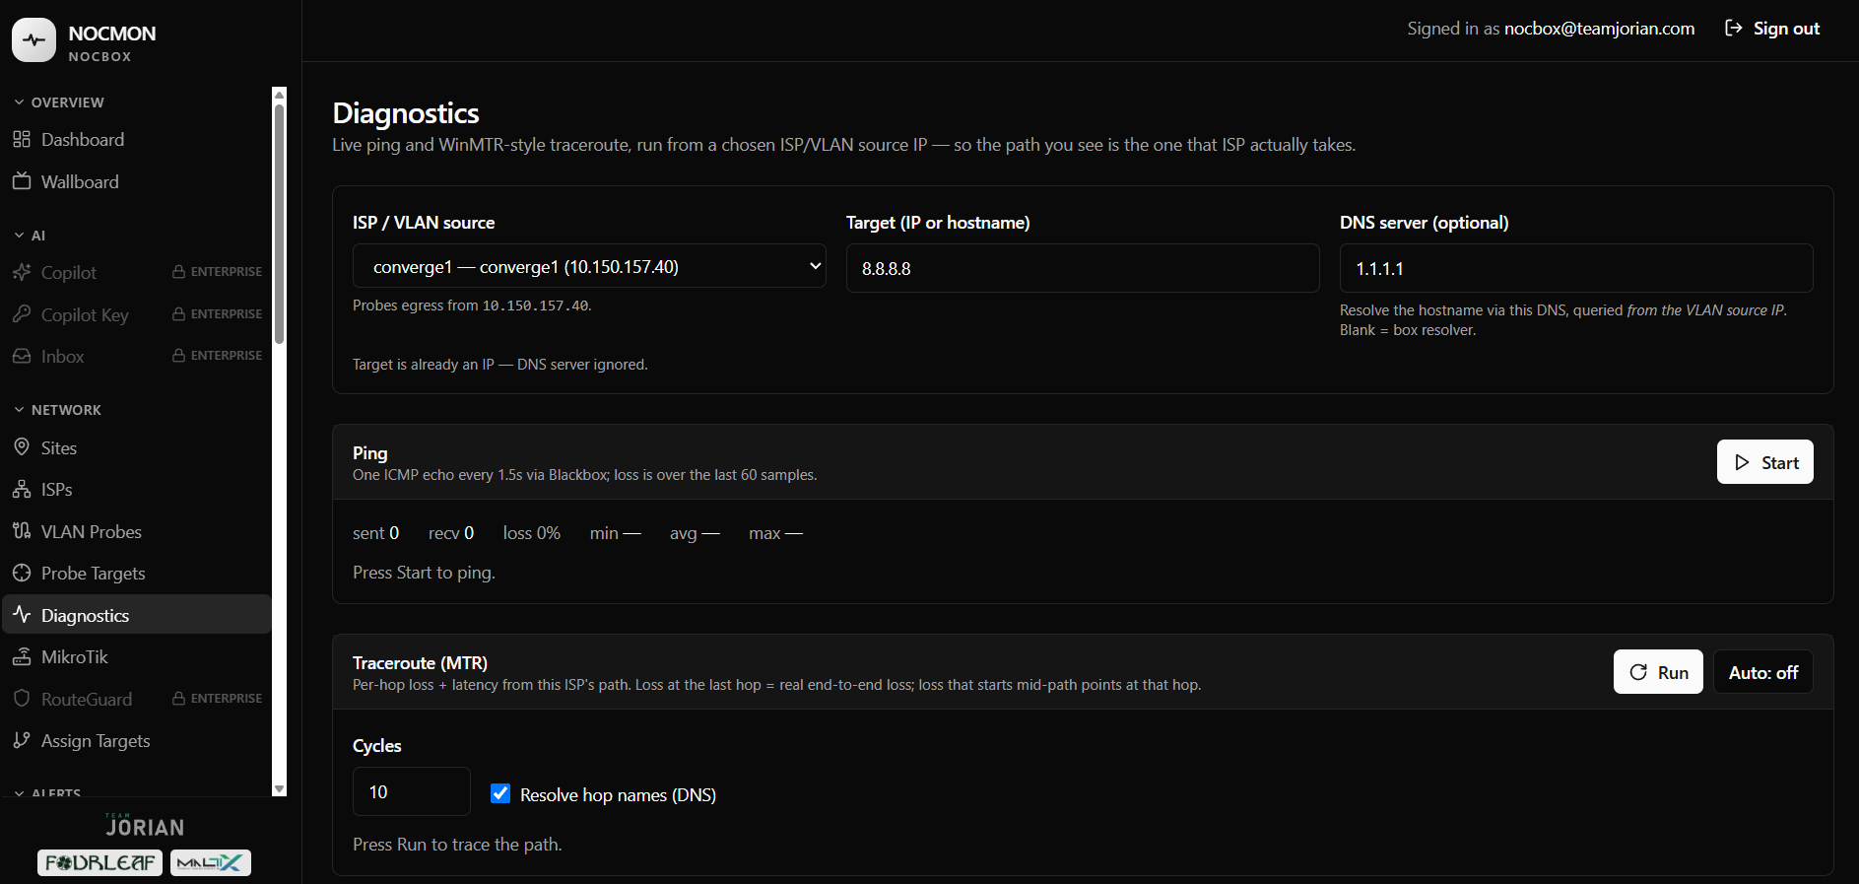Open VLAN Probes via its icon
The image size is (1859, 884).
pyautogui.click(x=22, y=531)
